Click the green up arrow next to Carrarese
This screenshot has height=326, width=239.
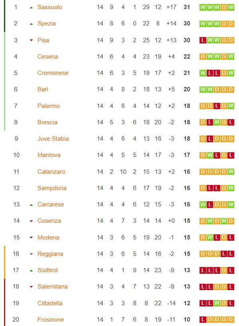[31, 205]
